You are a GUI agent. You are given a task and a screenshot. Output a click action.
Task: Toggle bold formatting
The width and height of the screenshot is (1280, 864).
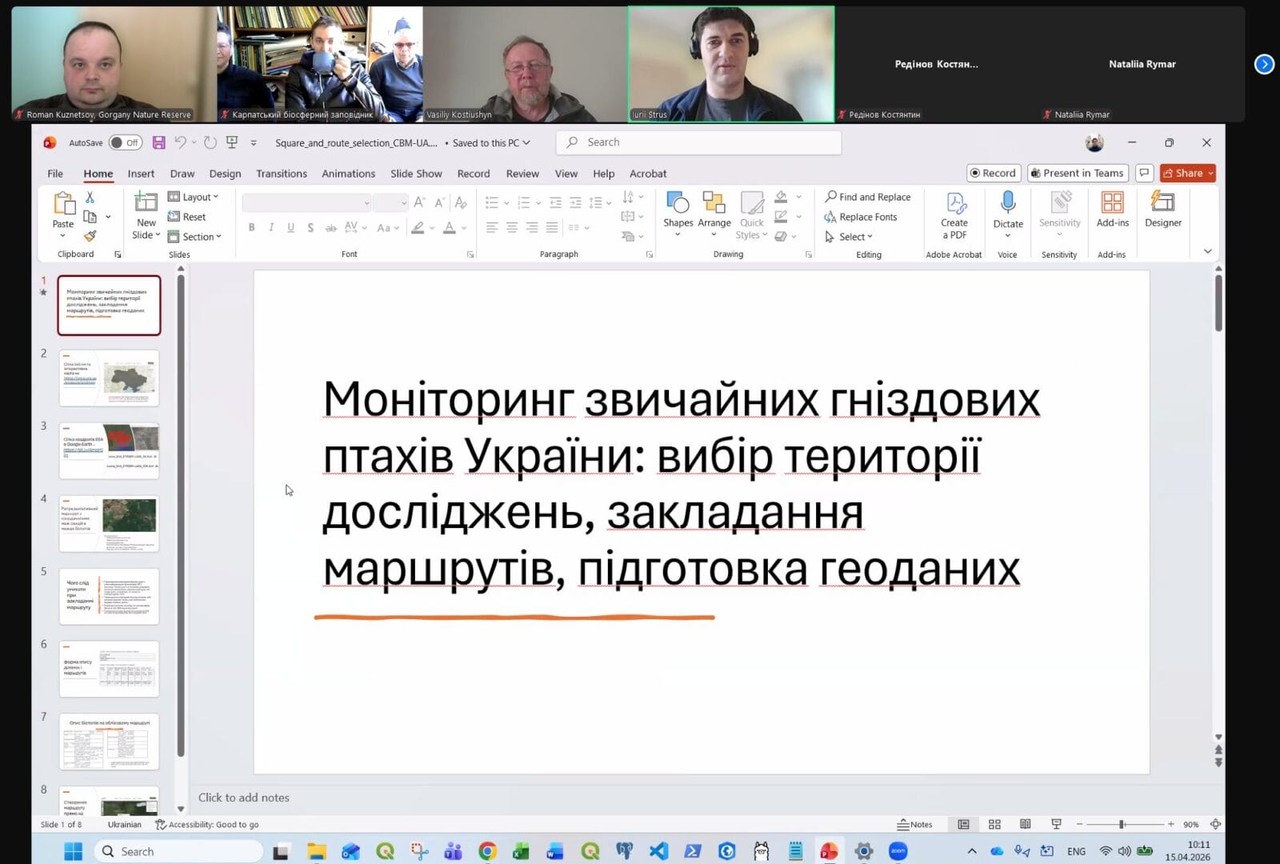[x=251, y=228]
